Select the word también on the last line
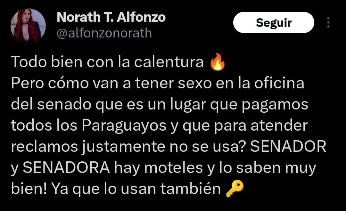Image resolution: width=346 pixels, height=211 pixels. pos(190,189)
